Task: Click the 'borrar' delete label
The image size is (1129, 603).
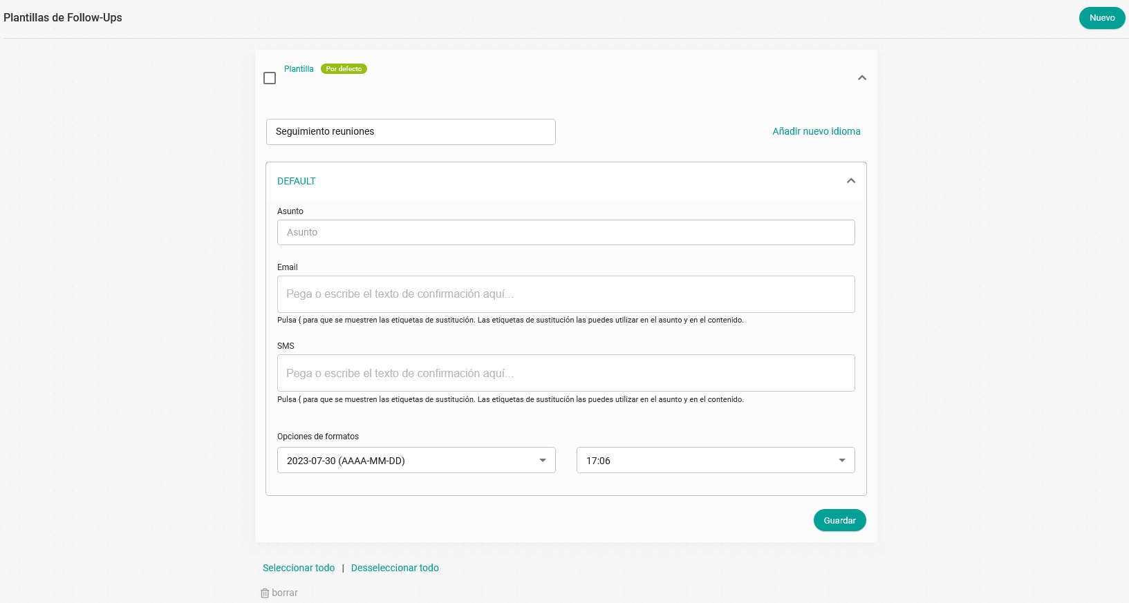Action: point(285,593)
